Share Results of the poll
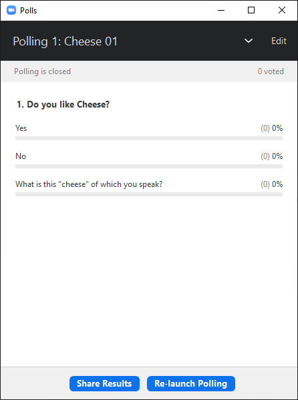This screenshot has width=298, height=400. click(x=104, y=383)
